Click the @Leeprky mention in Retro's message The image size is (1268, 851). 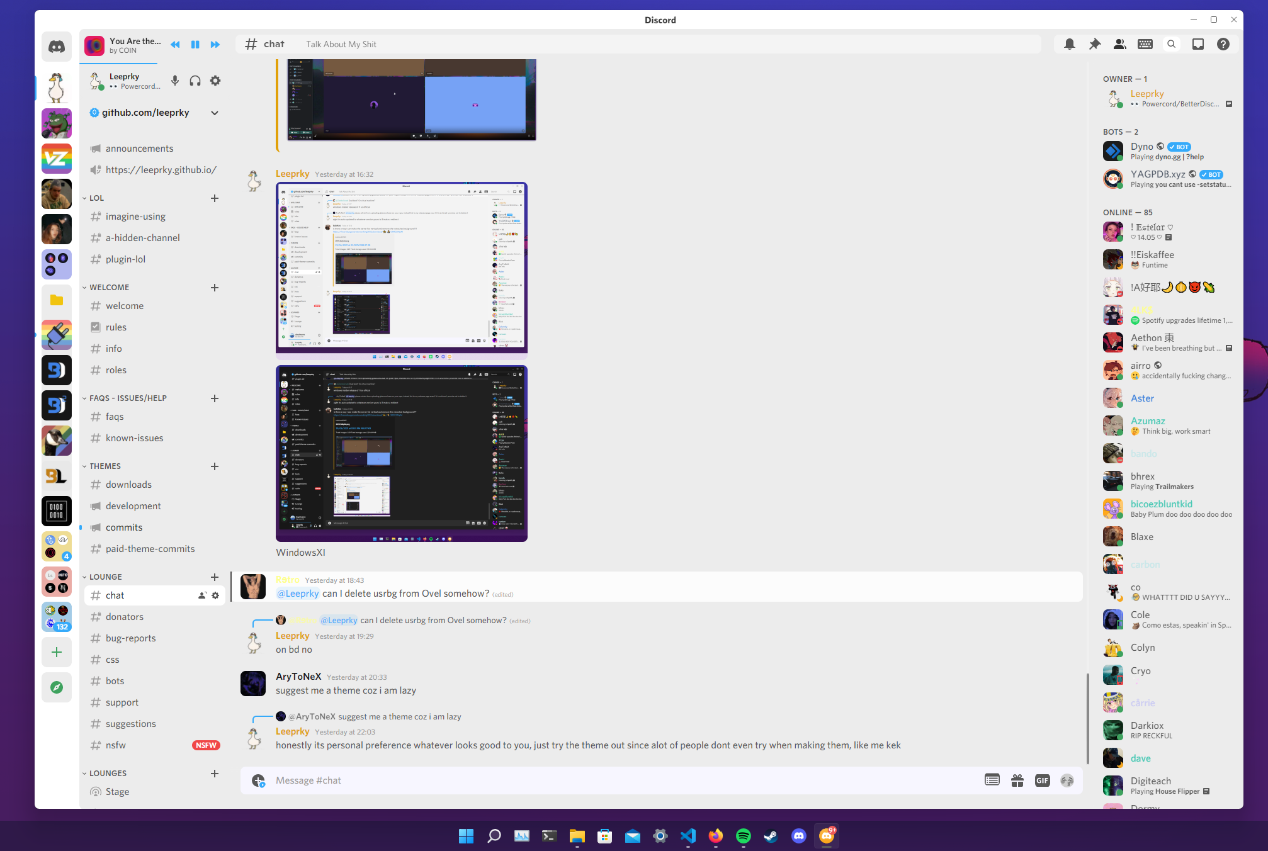click(298, 594)
